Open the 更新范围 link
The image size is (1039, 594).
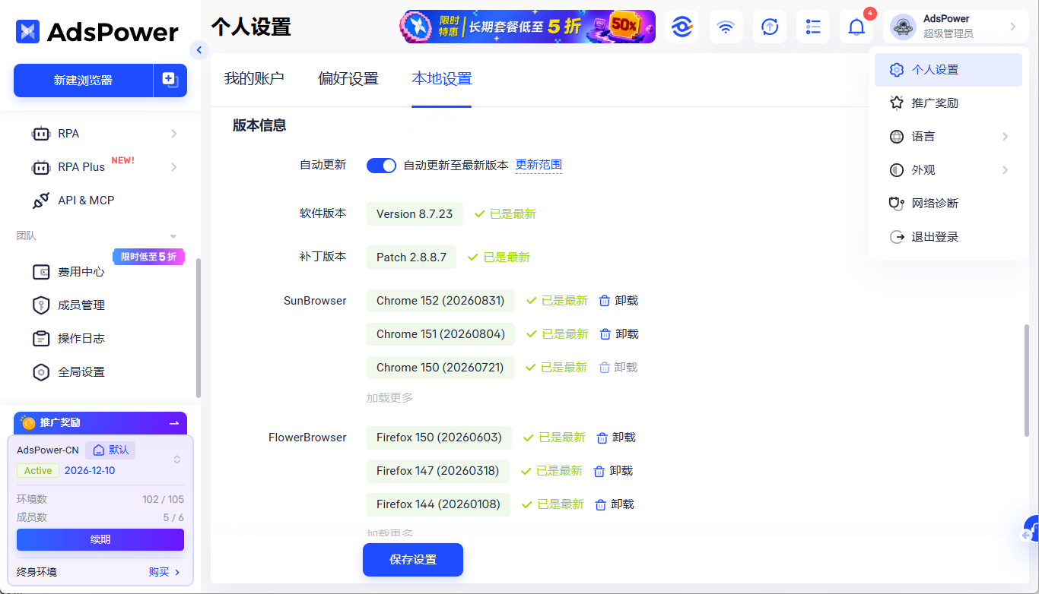(x=539, y=165)
